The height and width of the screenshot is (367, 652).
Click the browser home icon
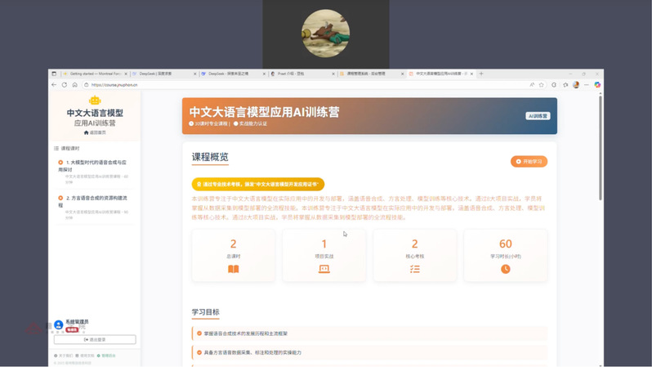pyautogui.click(x=74, y=84)
